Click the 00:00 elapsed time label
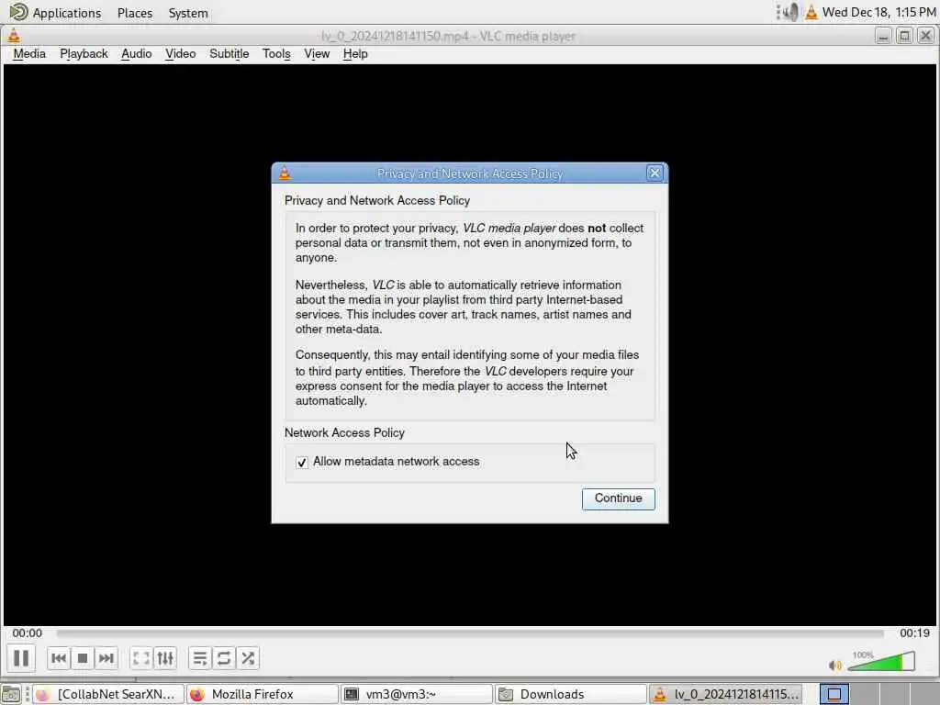 tap(27, 633)
